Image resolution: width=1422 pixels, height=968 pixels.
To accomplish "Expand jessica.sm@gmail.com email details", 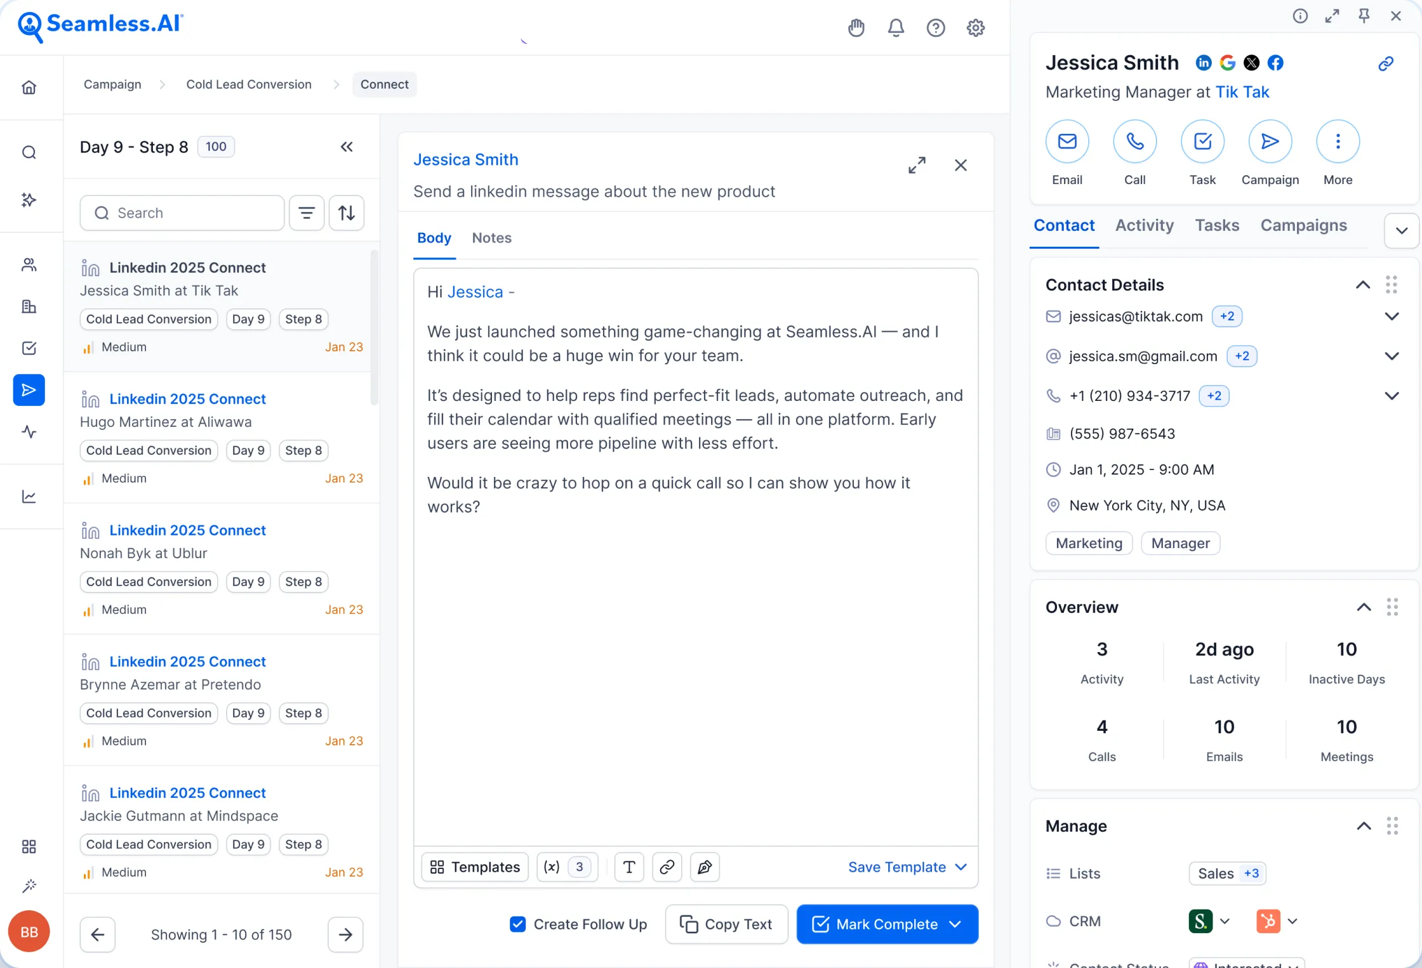I will point(1392,356).
